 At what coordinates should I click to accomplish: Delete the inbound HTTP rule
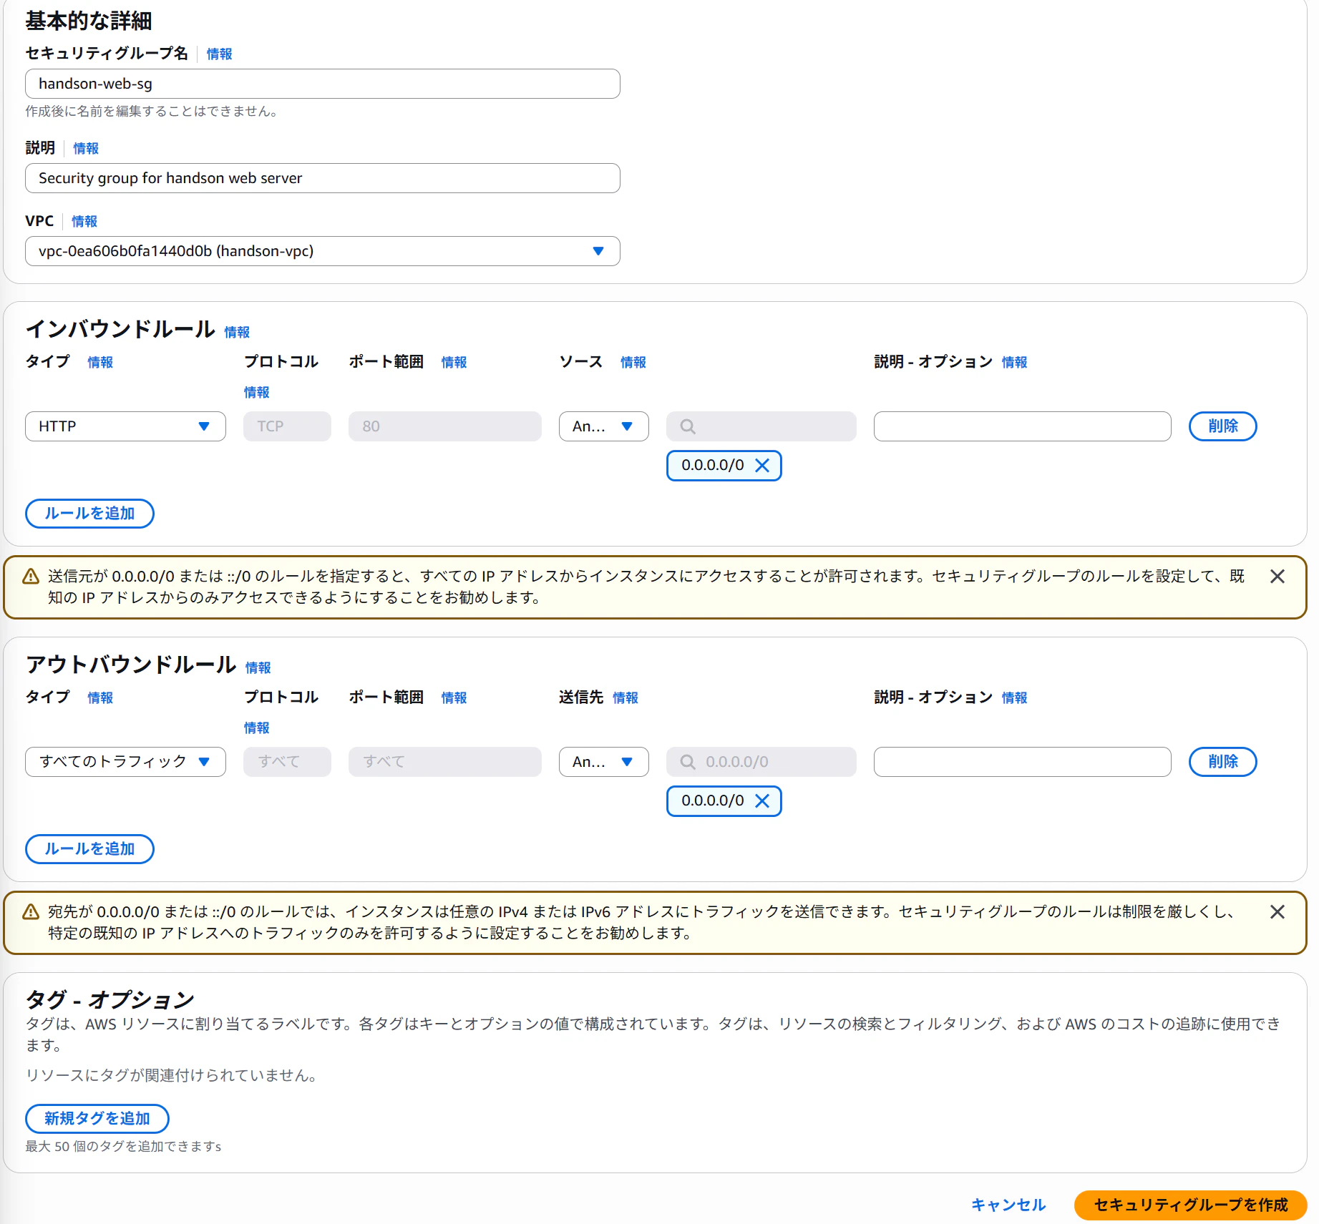coord(1223,426)
